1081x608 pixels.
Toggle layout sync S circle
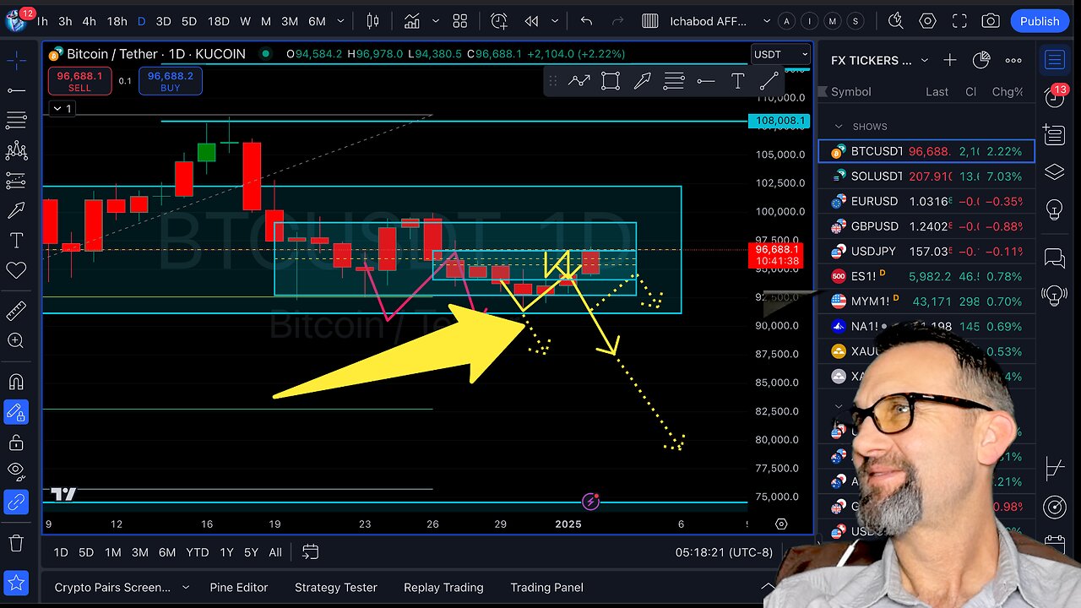tap(856, 21)
